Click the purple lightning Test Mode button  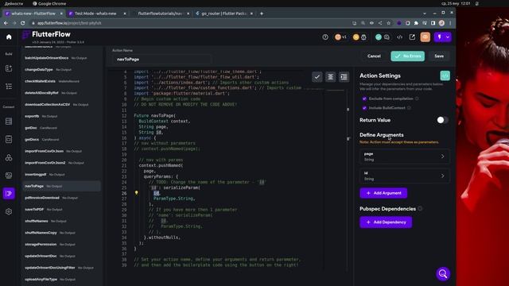point(440,37)
